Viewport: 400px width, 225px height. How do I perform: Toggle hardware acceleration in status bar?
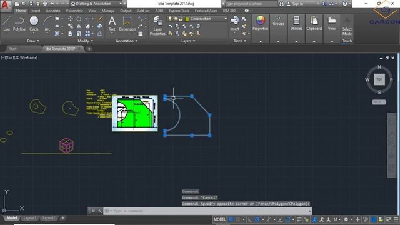pos(374,219)
